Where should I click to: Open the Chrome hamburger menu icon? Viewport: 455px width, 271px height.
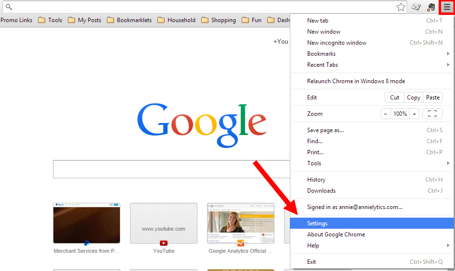pyautogui.click(x=447, y=7)
